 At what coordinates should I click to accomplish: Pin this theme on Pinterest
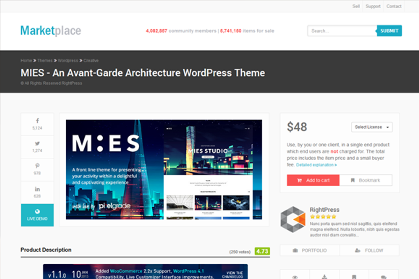tap(37, 169)
